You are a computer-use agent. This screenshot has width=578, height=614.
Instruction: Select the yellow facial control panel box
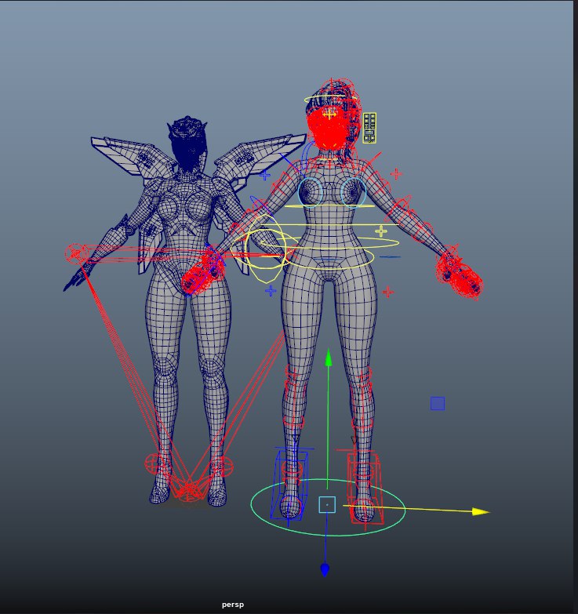(x=369, y=128)
